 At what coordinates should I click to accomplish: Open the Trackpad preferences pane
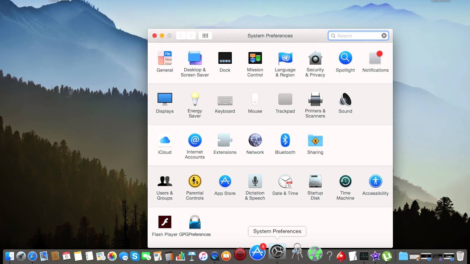click(285, 103)
